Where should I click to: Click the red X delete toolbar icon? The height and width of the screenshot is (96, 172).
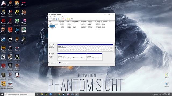coord(63,19)
